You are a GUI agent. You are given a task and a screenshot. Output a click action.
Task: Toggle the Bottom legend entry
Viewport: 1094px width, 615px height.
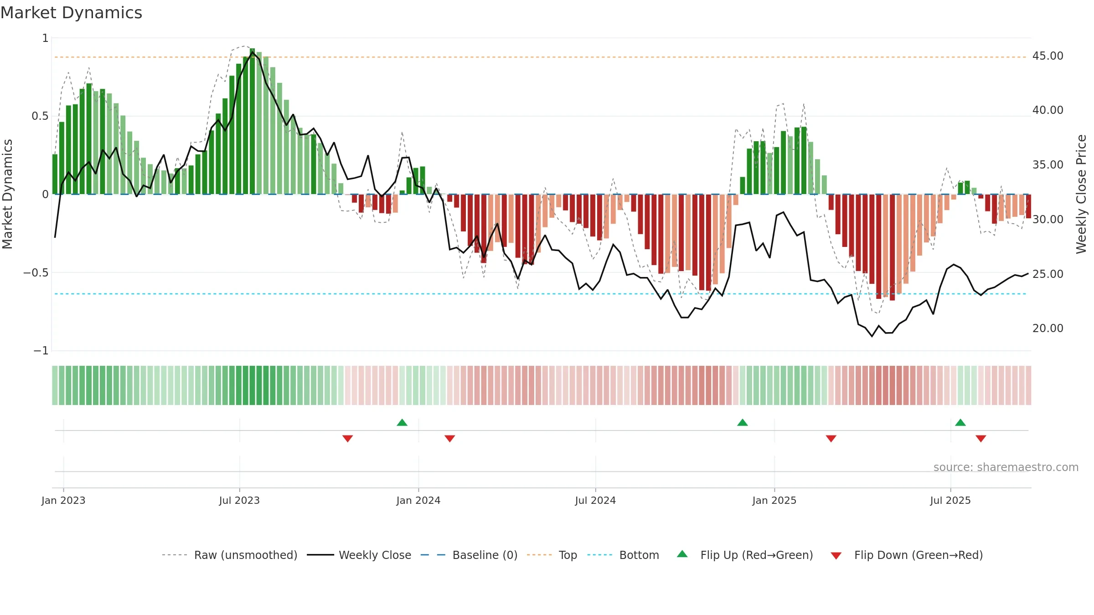pyautogui.click(x=623, y=555)
